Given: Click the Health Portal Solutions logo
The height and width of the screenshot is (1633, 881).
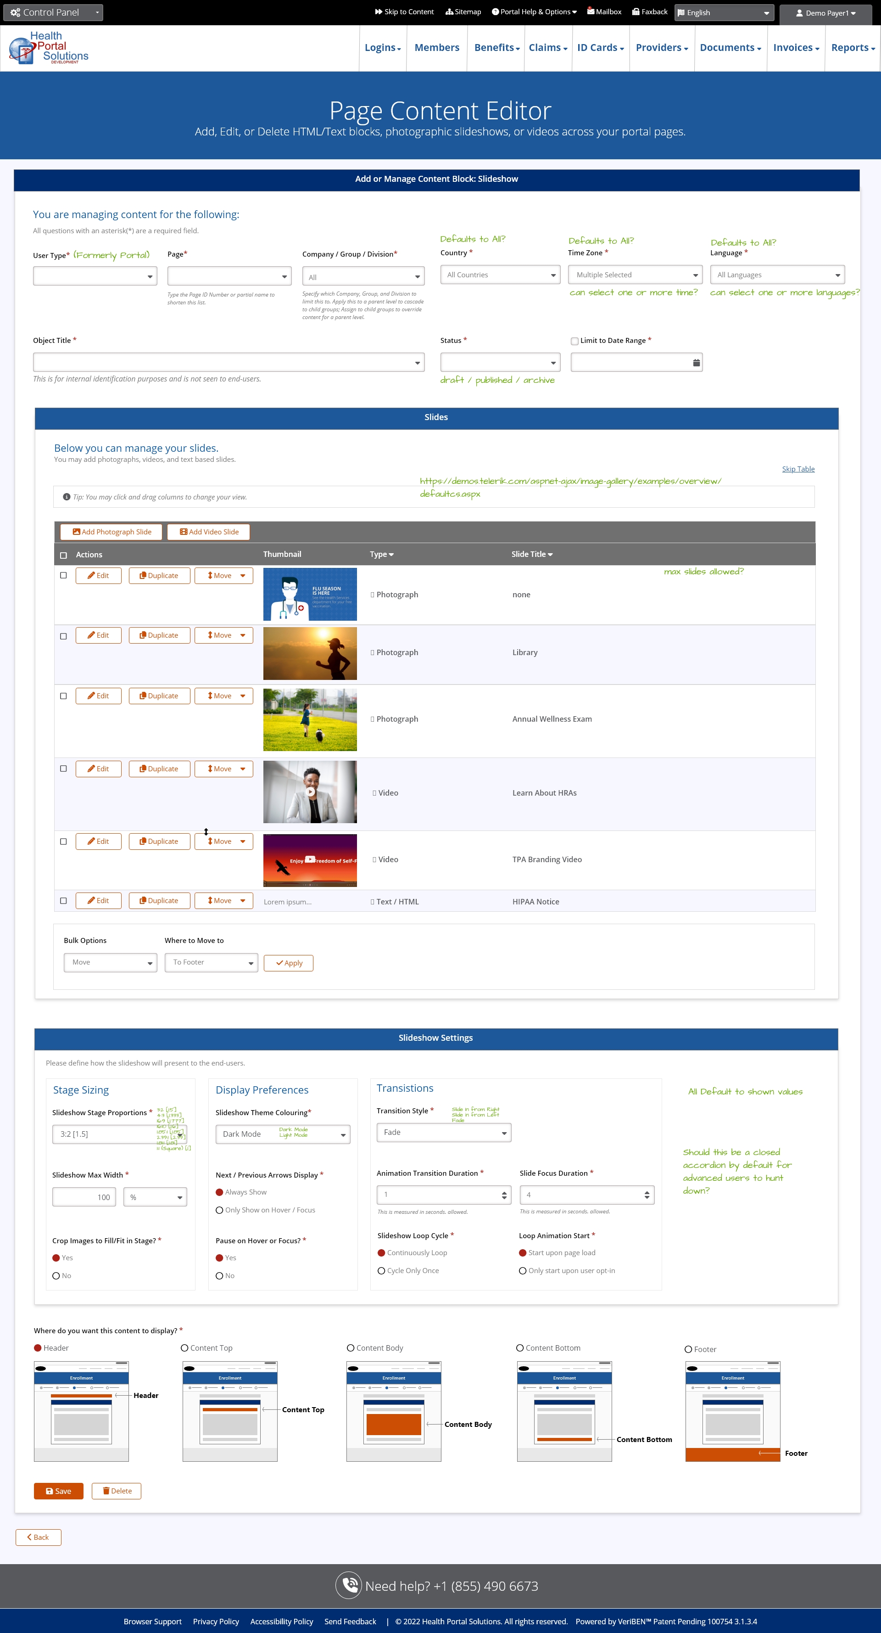Looking at the screenshot, I should [49, 48].
